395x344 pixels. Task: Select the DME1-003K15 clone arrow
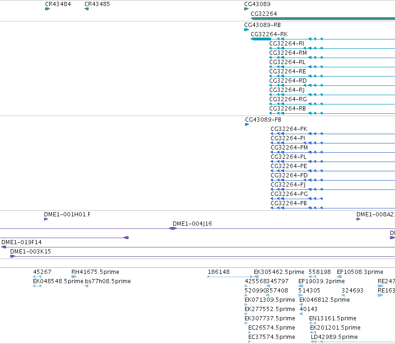click(x=13, y=257)
